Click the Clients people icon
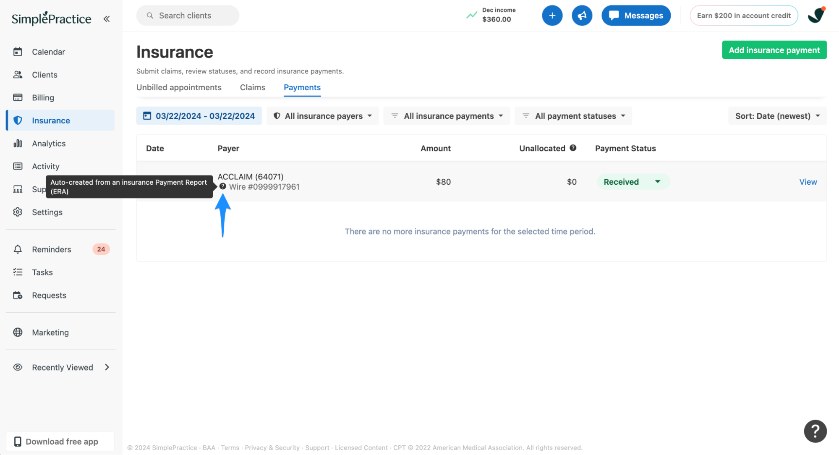 tap(18, 75)
